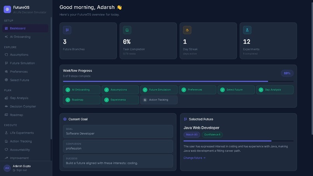The width and height of the screenshot is (313, 176).
Task: Click the Match 80 badge
Action: click(x=191, y=135)
